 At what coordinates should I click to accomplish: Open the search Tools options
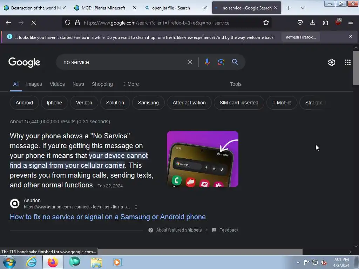point(236,84)
